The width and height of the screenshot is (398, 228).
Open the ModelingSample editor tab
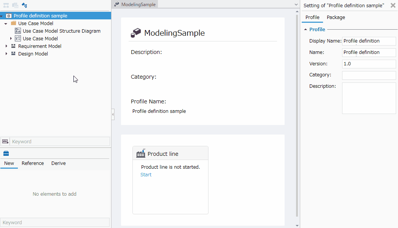pos(135,4)
